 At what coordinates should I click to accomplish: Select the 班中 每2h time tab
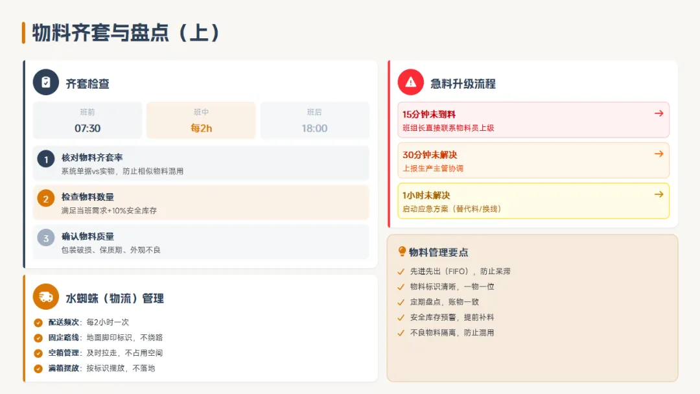point(201,121)
